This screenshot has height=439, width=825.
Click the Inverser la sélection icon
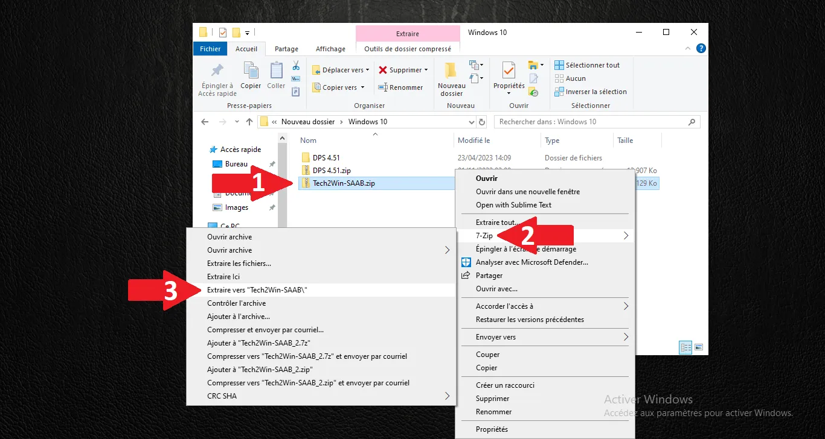pyautogui.click(x=559, y=92)
